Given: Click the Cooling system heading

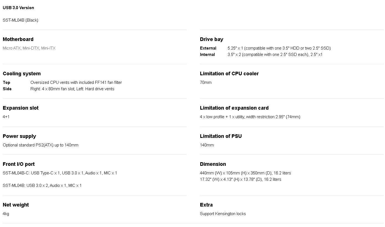Looking at the screenshot, I should (x=22, y=74).
